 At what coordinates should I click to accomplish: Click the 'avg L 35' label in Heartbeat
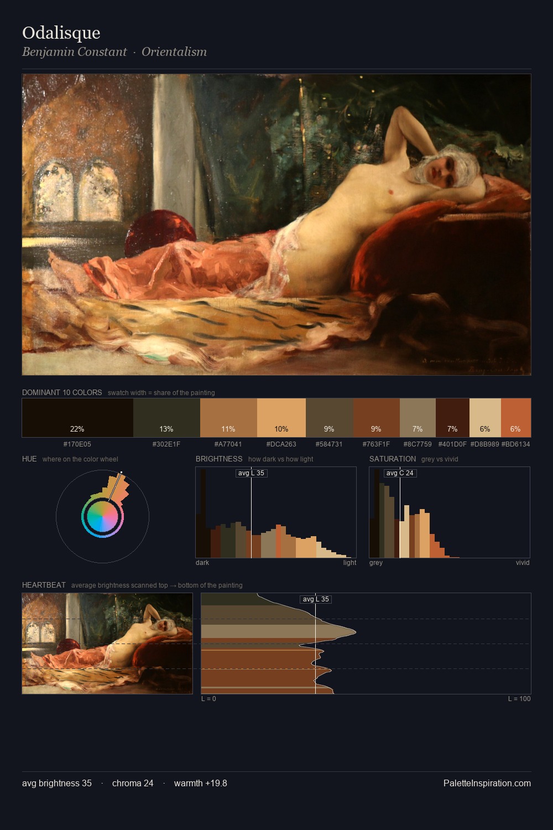click(316, 599)
